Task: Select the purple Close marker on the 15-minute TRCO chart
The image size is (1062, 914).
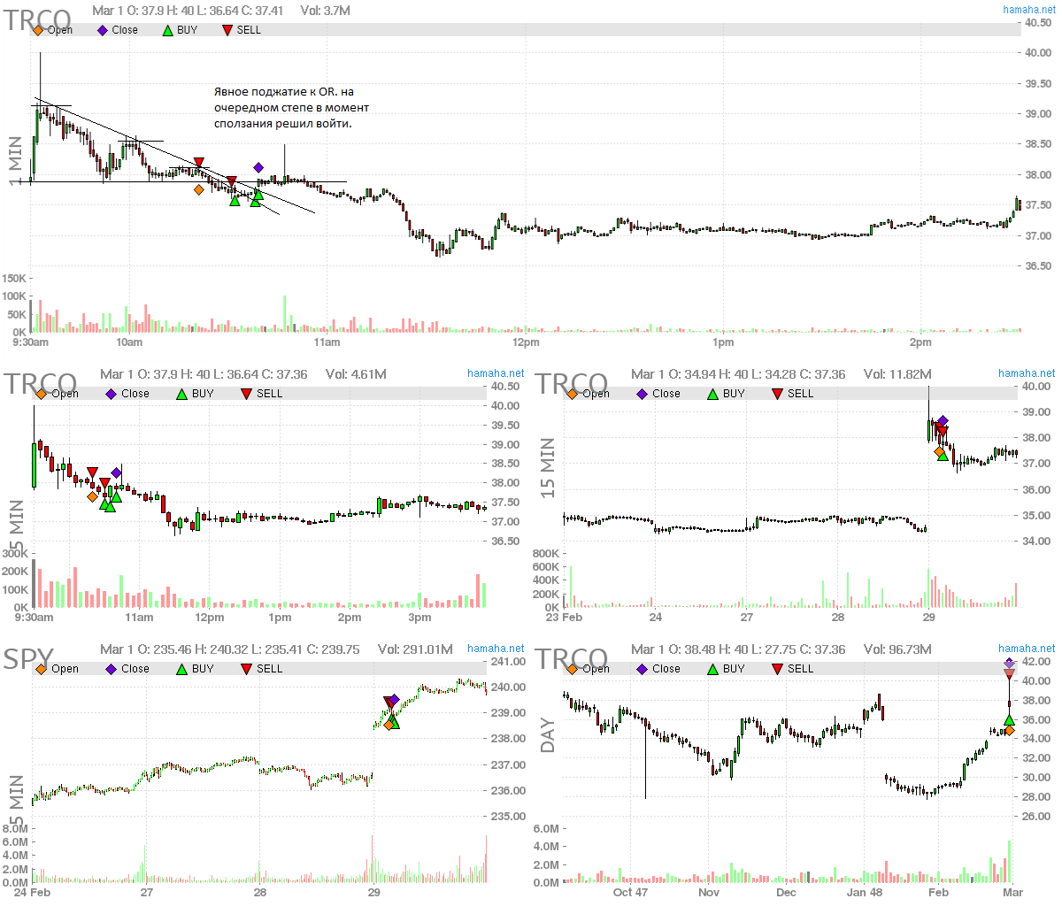Action: tap(943, 421)
